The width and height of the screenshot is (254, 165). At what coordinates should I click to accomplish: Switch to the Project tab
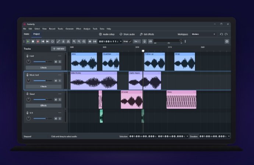point(36,34)
